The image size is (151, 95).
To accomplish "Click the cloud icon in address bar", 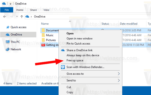I will click(27, 17).
